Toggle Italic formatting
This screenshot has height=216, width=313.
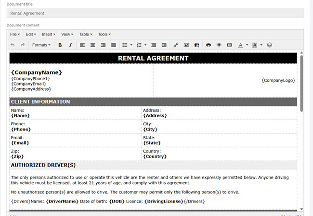pyautogui.click(x=70, y=45)
